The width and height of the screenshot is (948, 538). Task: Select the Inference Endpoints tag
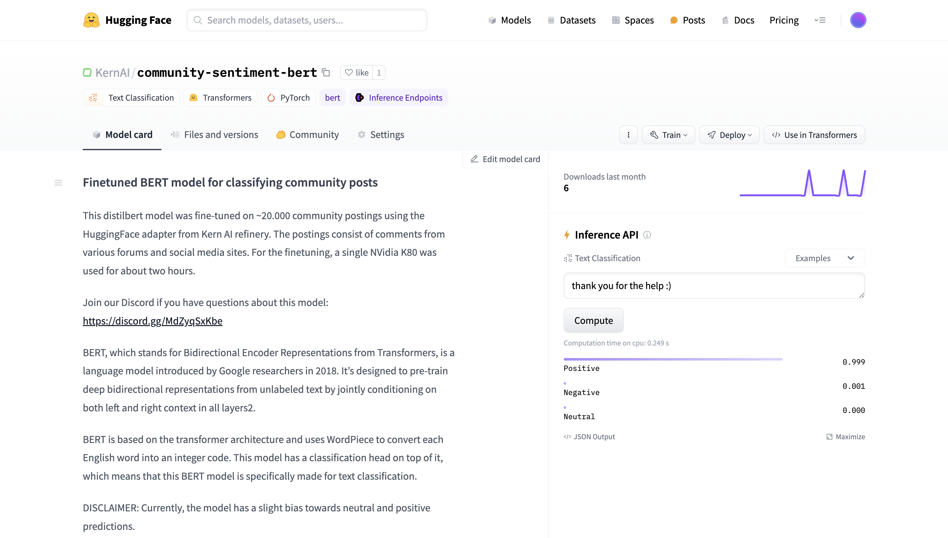pyautogui.click(x=399, y=98)
